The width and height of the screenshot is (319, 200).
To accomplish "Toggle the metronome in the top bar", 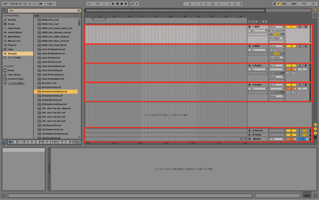I will [x=40, y=4].
